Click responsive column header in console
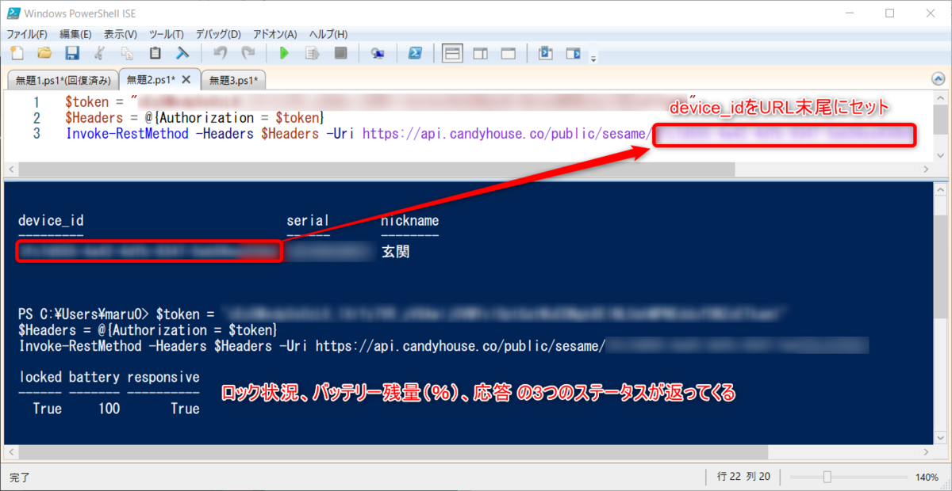 tap(163, 377)
